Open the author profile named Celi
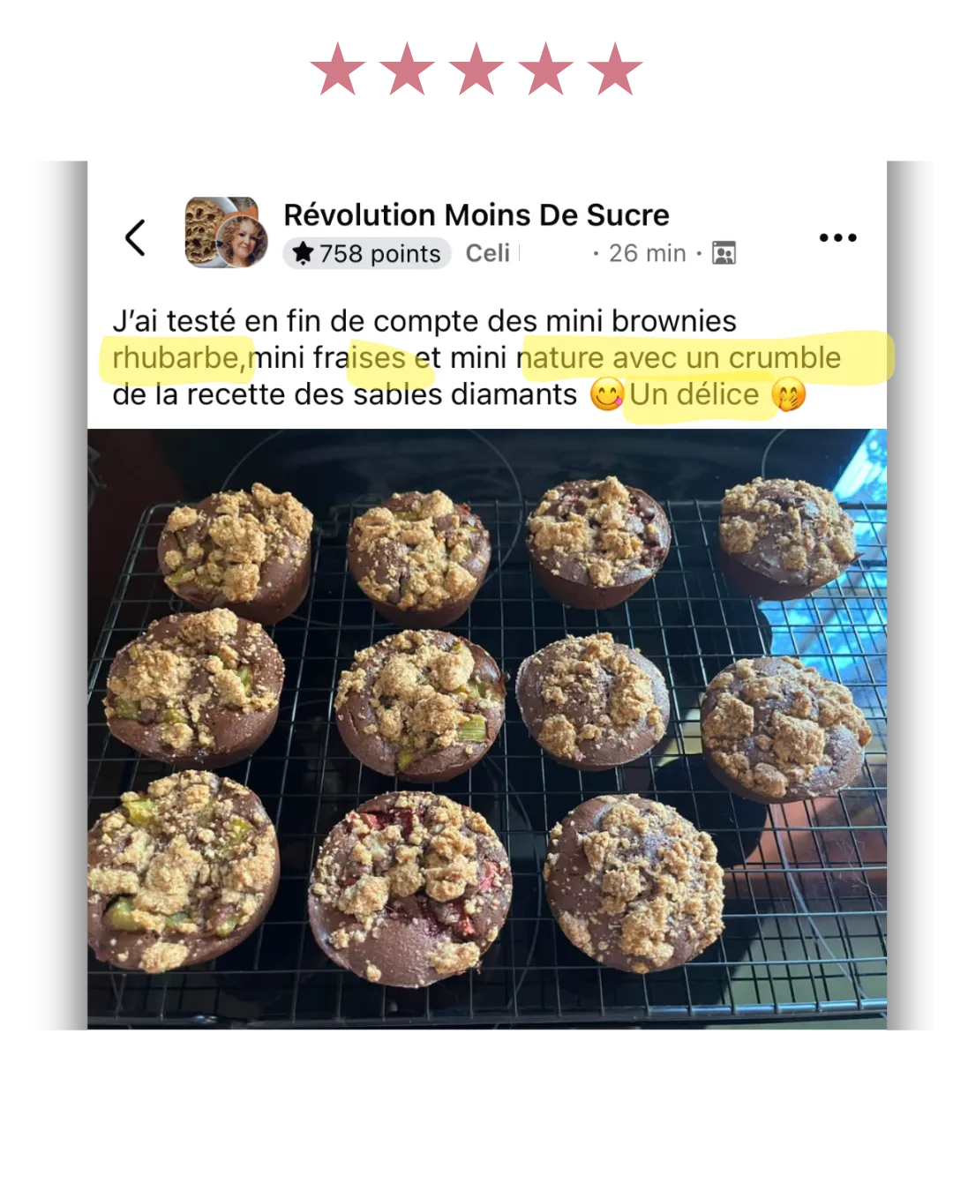This screenshot has width=953, height=1191. [x=488, y=253]
